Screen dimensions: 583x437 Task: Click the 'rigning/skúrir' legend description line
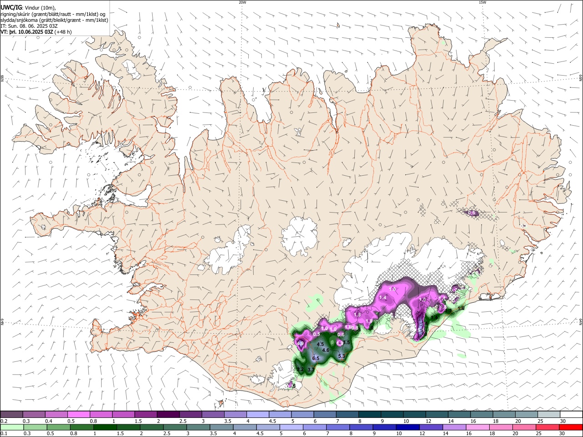tap(53, 14)
